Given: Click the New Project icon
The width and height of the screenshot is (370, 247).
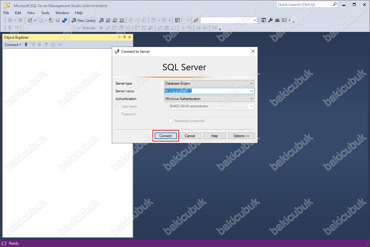Looking at the screenshot, I should [30, 20].
